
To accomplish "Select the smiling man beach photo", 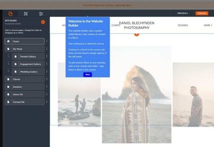I will (193, 94).
